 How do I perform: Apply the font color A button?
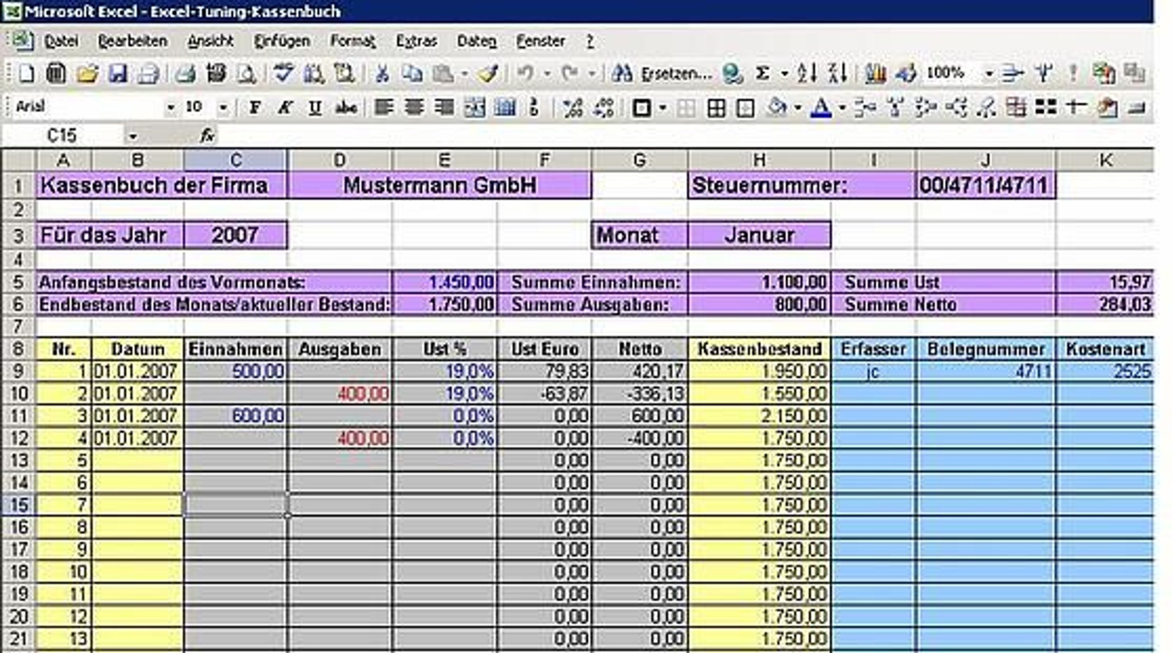point(821,108)
